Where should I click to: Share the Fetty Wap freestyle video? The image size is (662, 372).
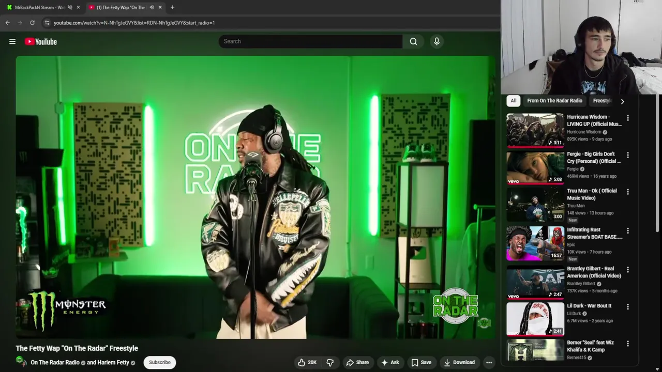pyautogui.click(x=357, y=362)
